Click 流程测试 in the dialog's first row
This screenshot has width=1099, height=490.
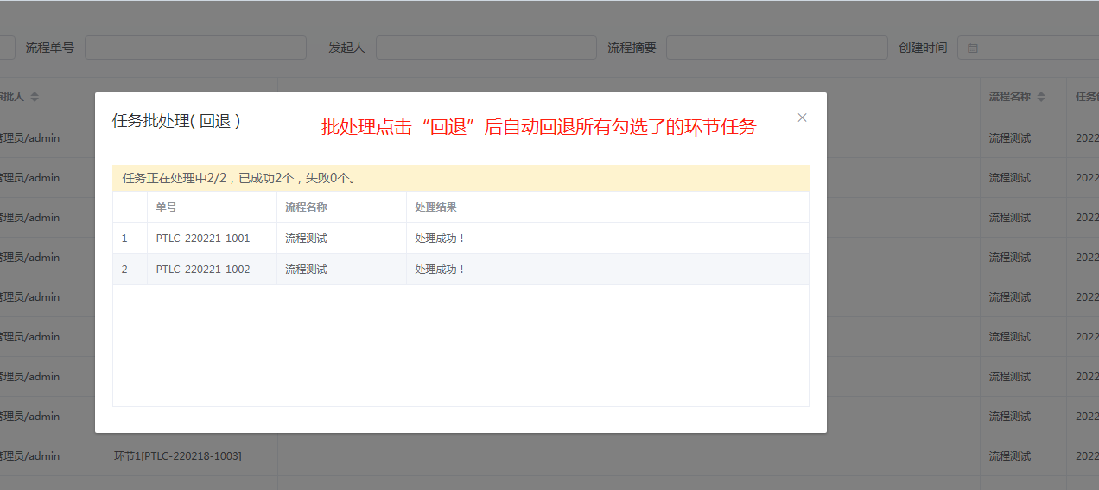[x=306, y=239]
